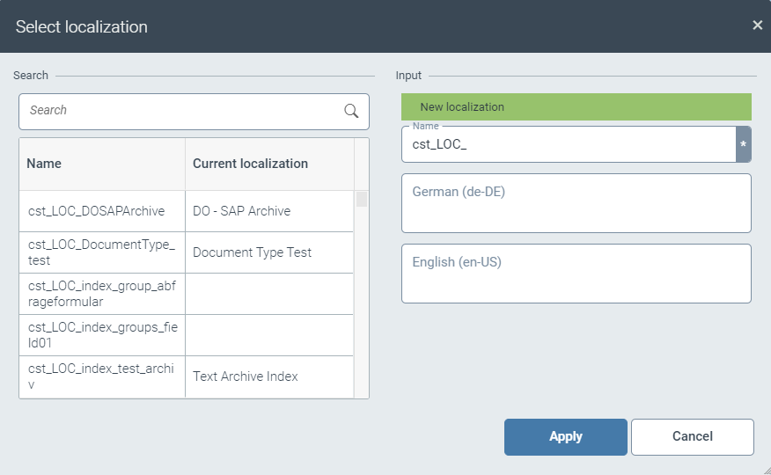Click the required asterisk beside Name field
This screenshot has height=475, width=771.
pos(743,144)
